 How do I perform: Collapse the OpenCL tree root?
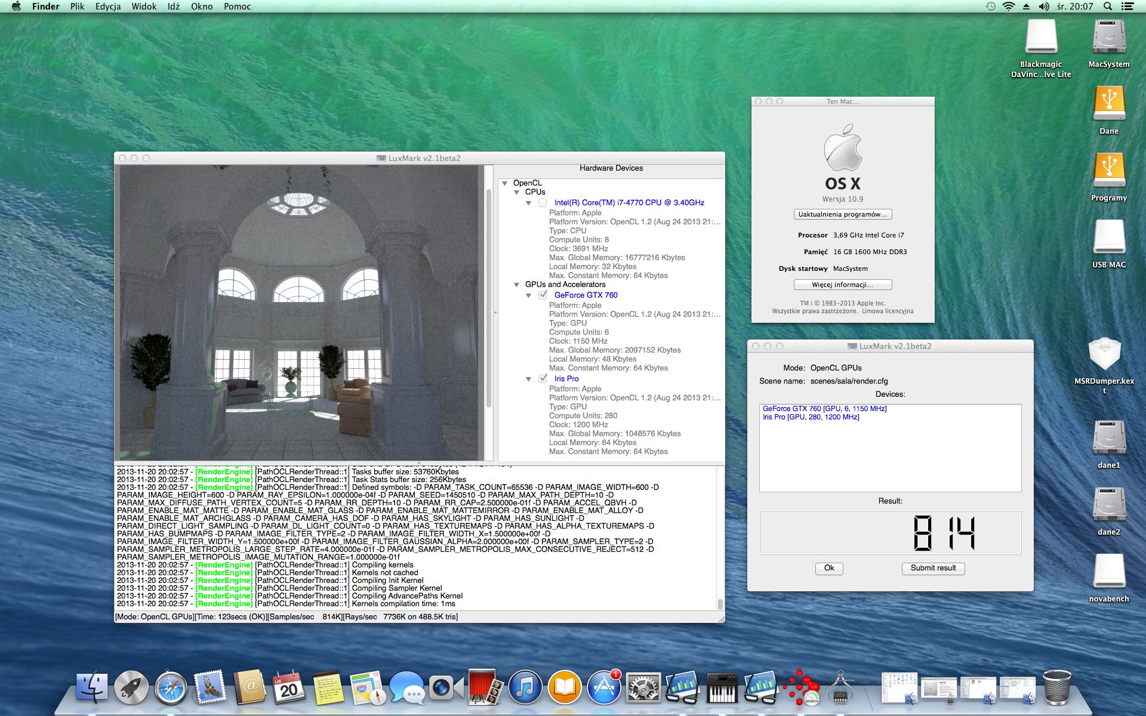tap(505, 183)
